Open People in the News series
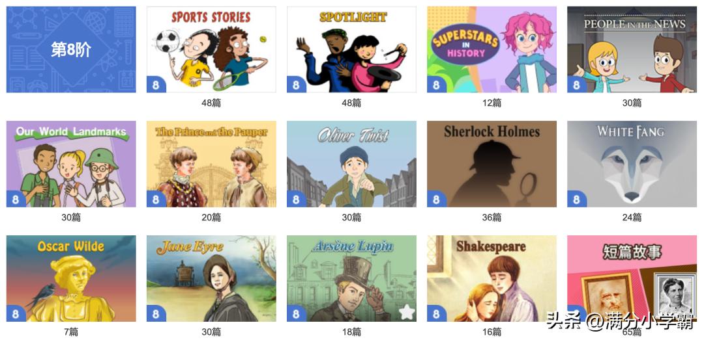 pyautogui.click(x=632, y=49)
